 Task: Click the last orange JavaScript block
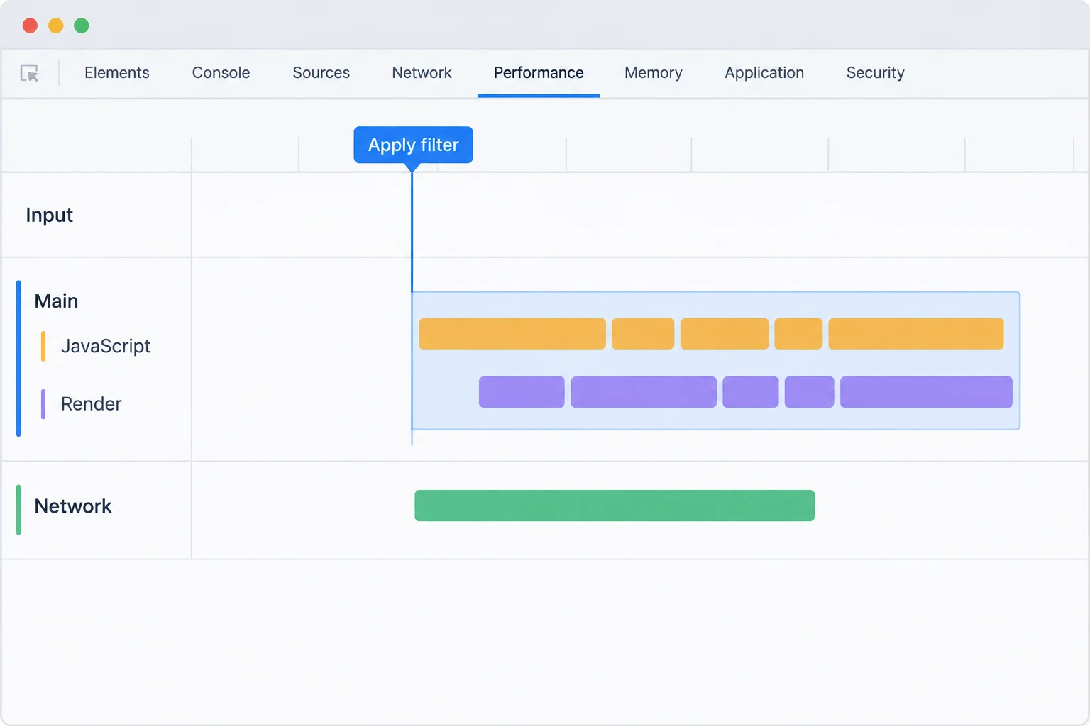coord(916,334)
